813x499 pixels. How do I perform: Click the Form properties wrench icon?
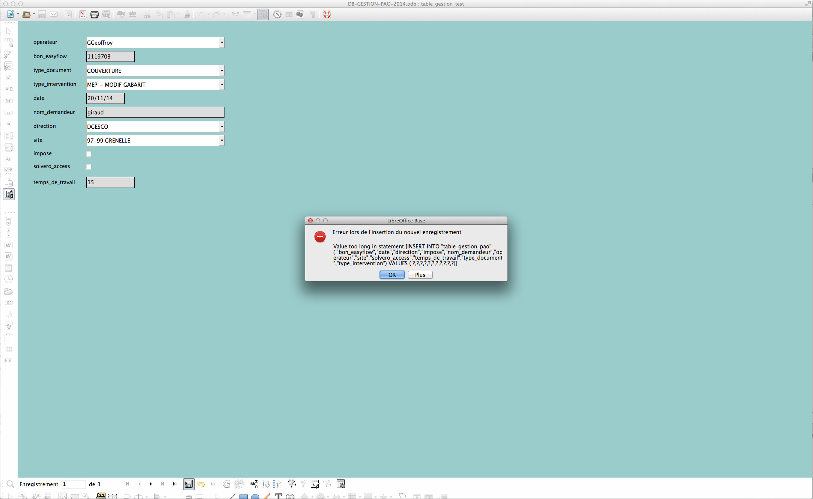click(8, 66)
